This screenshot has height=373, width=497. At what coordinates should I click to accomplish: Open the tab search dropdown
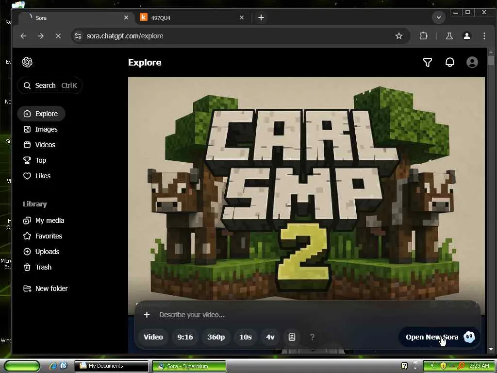(x=439, y=17)
